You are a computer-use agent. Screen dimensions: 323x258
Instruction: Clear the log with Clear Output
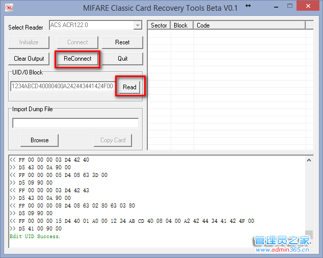(29, 59)
